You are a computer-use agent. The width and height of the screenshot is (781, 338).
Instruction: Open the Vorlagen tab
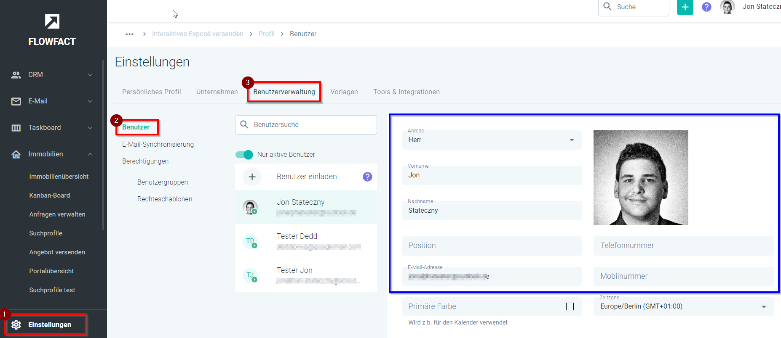[344, 92]
